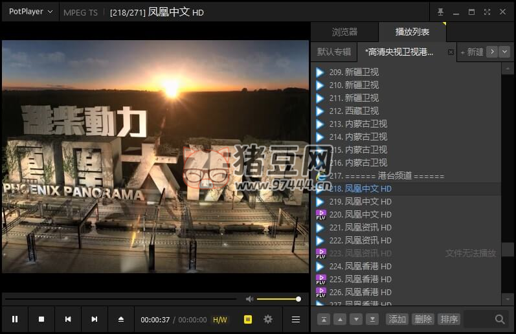This screenshot has width=516, height=334.
Task: Skip to previous channel
Action: coord(68,319)
